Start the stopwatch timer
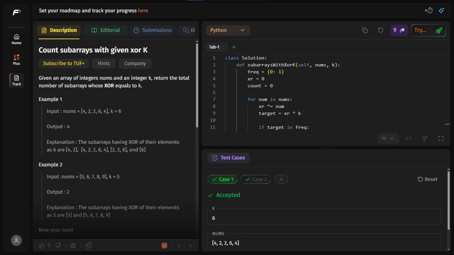The image size is (454, 255). point(429,11)
